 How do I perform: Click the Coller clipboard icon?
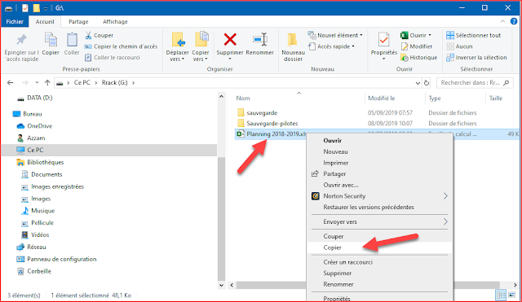72,40
